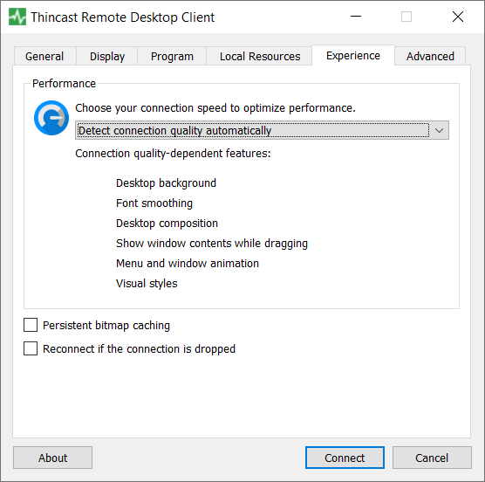Switch to Local Resources tab
The width and height of the screenshot is (485, 482).
260,57
